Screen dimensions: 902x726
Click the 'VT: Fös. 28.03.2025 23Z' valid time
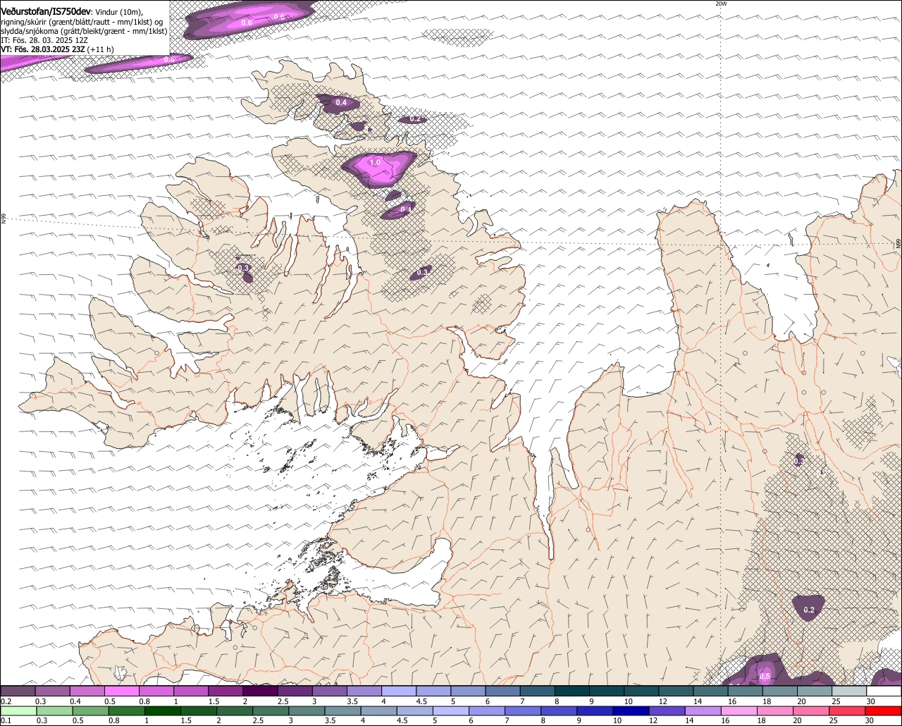(x=42, y=49)
